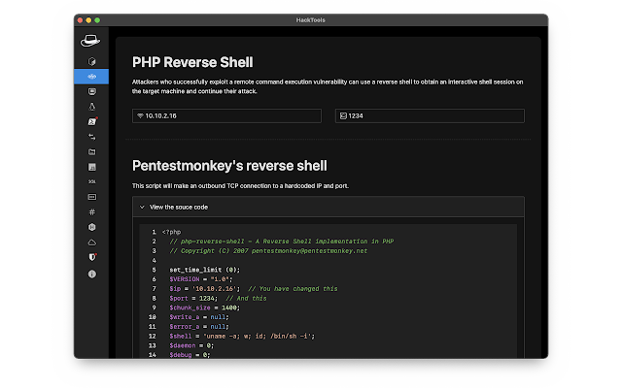Open the shield icon with red dot

coord(92,257)
